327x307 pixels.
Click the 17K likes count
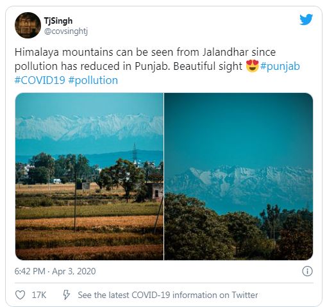[39, 295]
